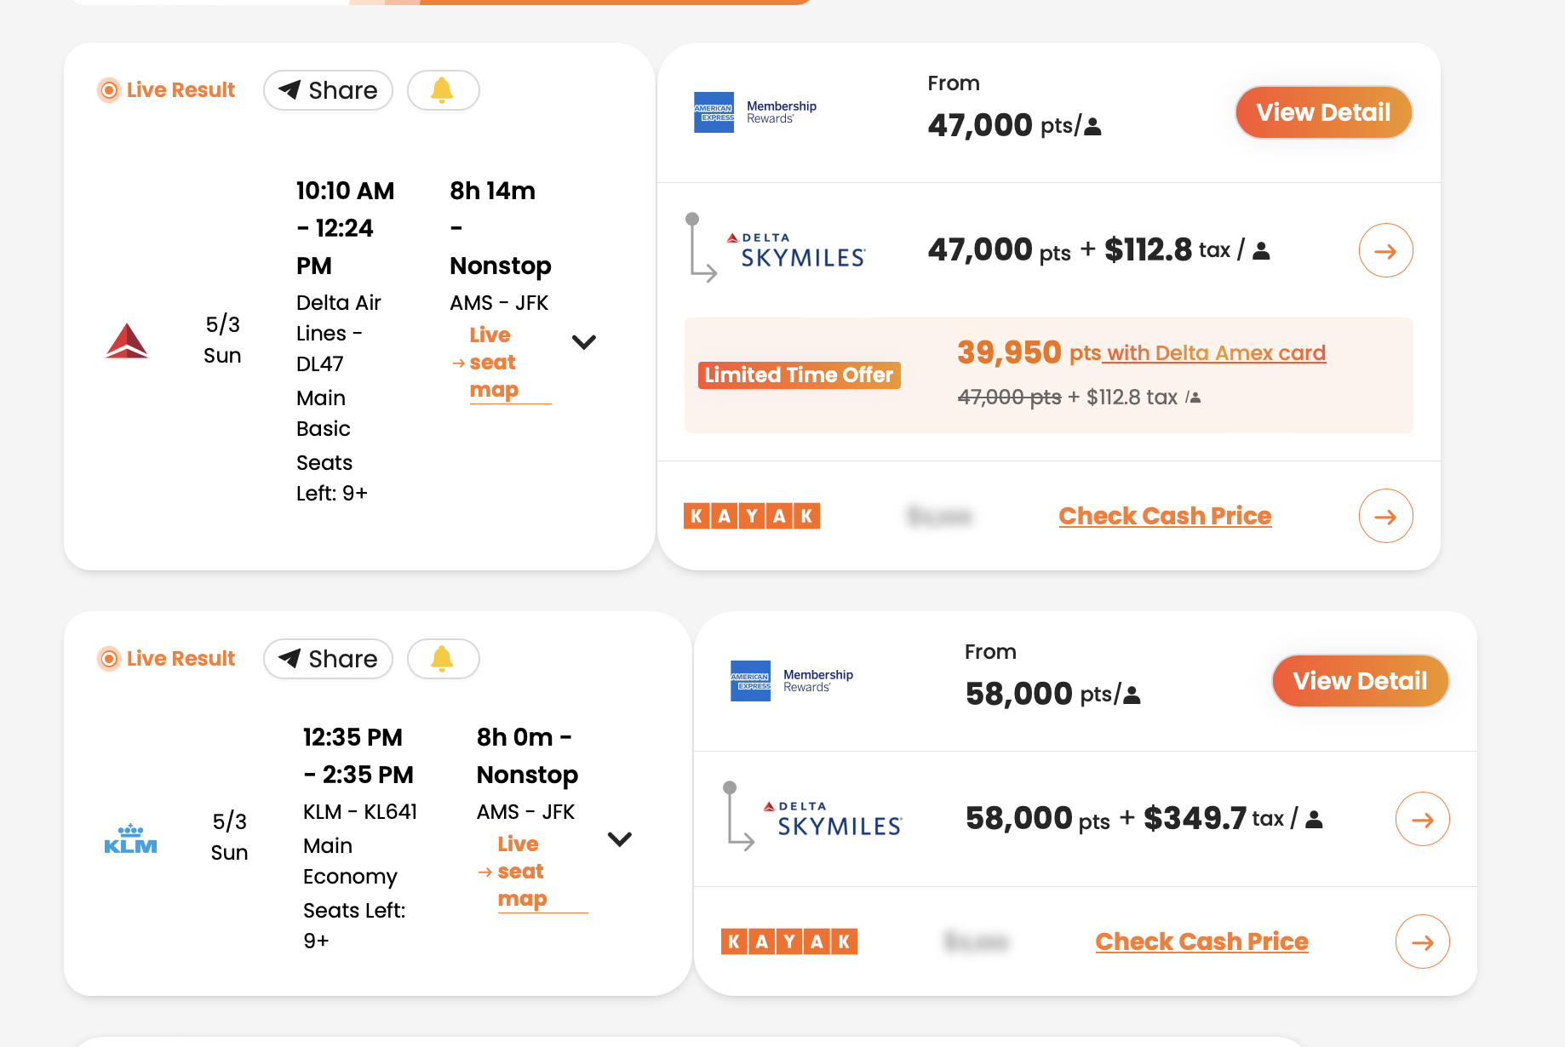The height and width of the screenshot is (1047, 1565).
Task: View Detail for 58,000 pts Amex offer
Action: (1360, 681)
